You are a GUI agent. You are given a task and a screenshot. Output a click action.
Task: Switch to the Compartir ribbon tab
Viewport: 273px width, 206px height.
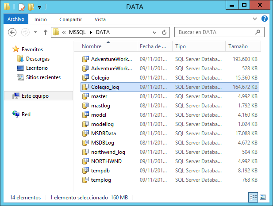(70, 19)
